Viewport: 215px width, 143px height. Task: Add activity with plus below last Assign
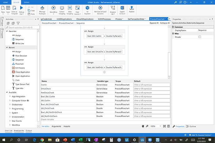click(104, 72)
